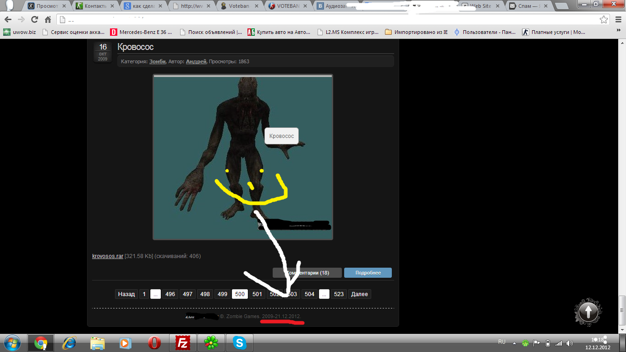
Task: Click the browser reload icon
Action: pyautogui.click(x=34, y=20)
